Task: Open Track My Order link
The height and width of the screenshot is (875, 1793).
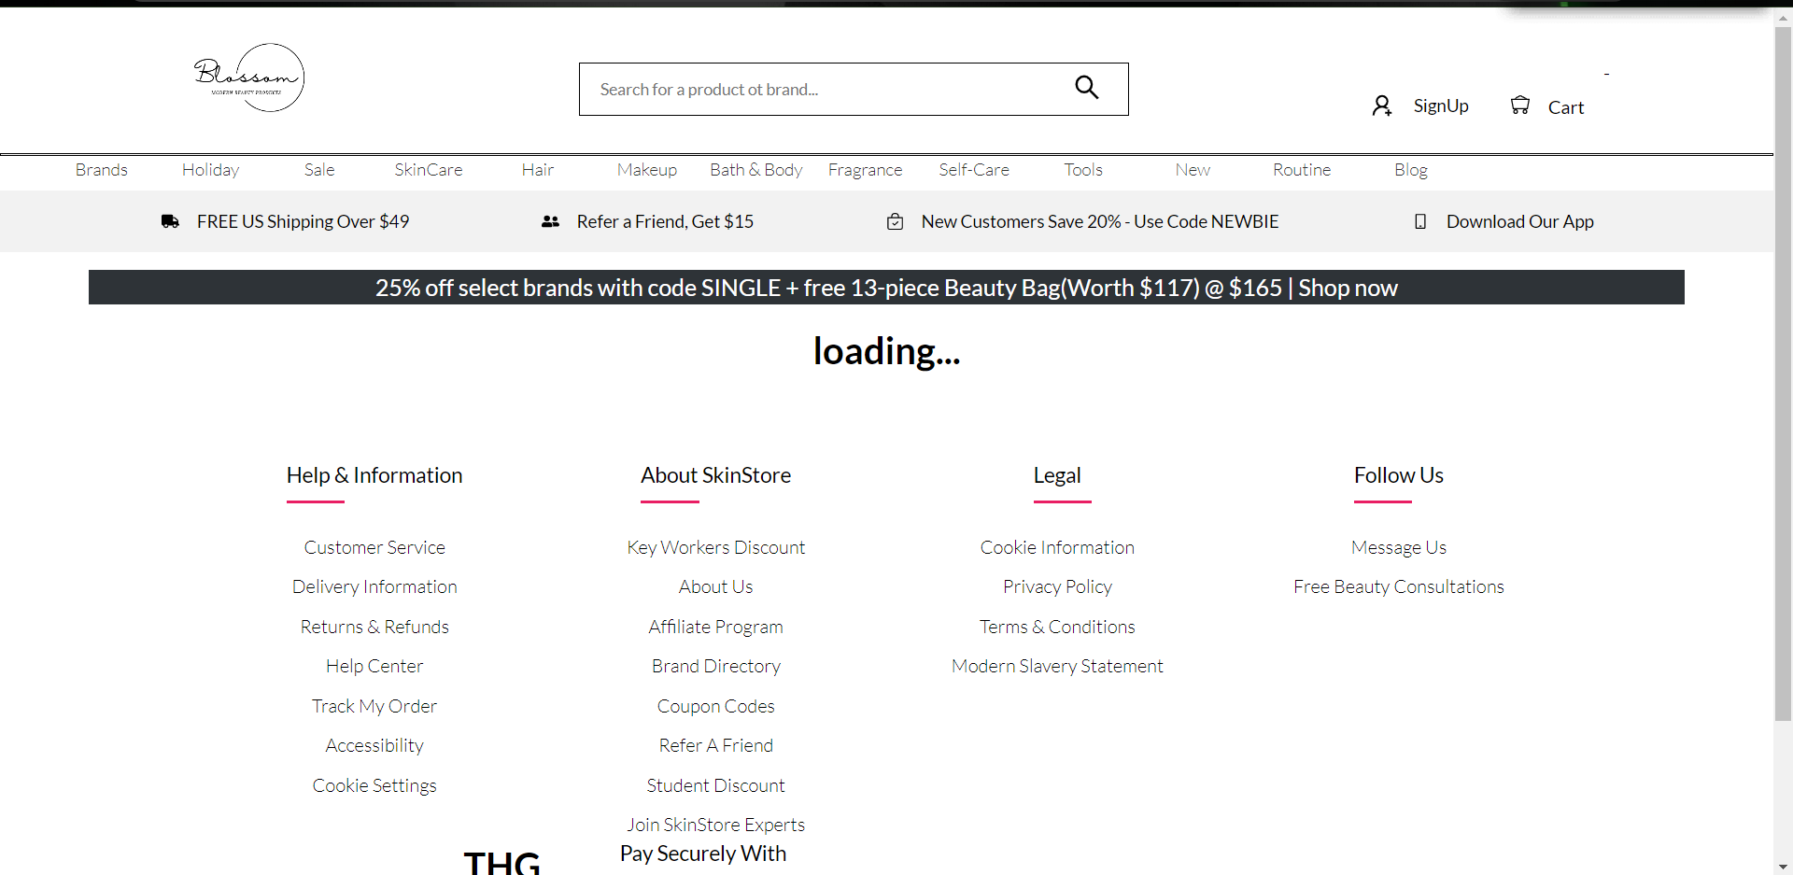Action: click(x=374, y=706)
